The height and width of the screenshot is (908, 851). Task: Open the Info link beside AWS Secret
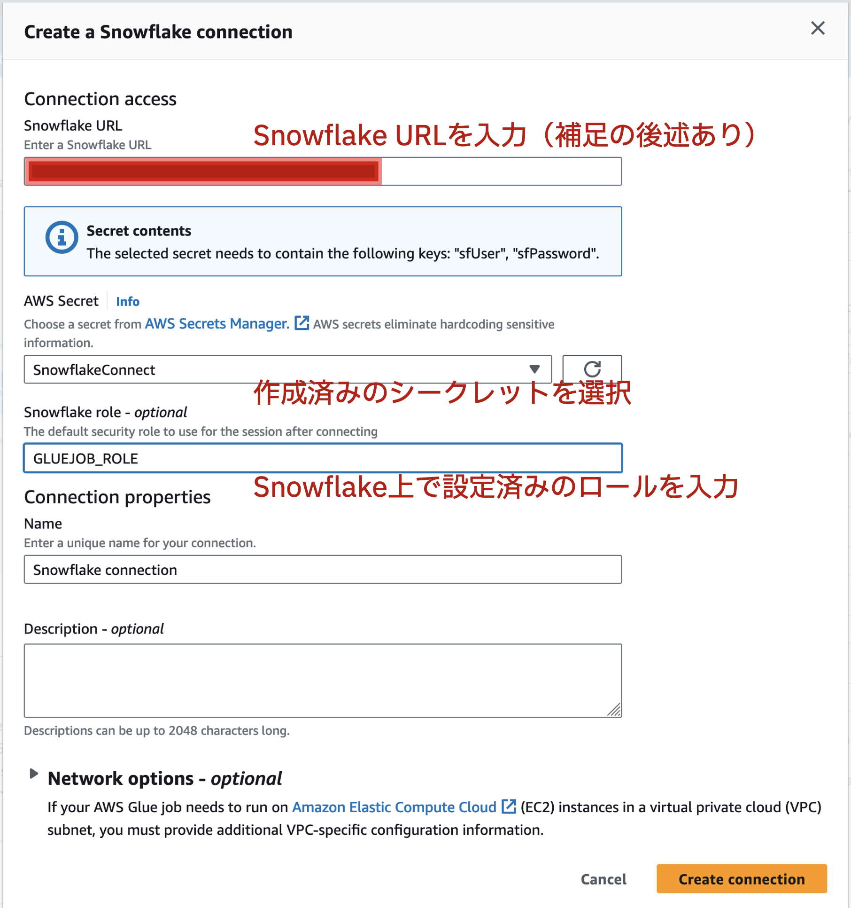tap(127, 301)
